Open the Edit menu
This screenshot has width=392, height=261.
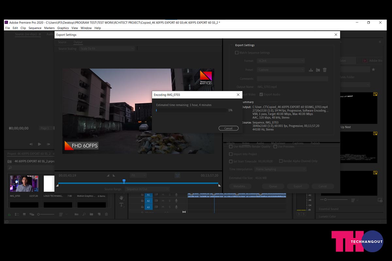pyautogui.click(x=15, y=28)
